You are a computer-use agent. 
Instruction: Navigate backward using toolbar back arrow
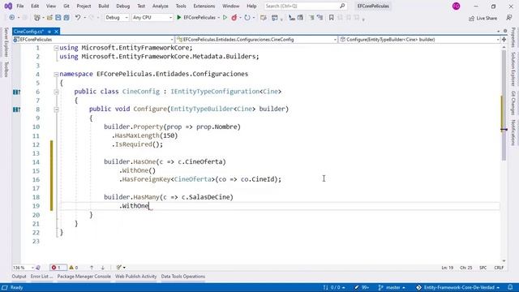click(12, 18)
